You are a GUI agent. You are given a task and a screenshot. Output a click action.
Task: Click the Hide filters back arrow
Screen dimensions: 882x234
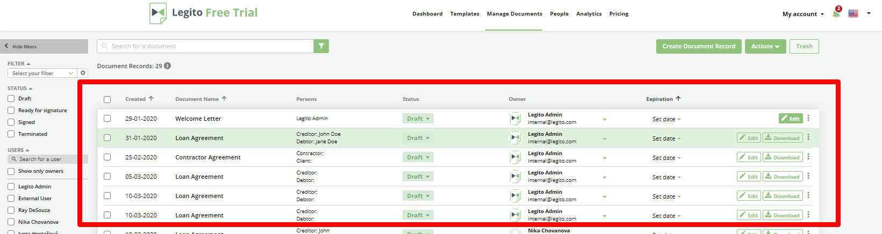[x=6, y=46]
